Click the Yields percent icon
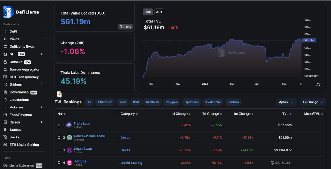The height and width of the screenshot is (169, 331). coord(5,39)
